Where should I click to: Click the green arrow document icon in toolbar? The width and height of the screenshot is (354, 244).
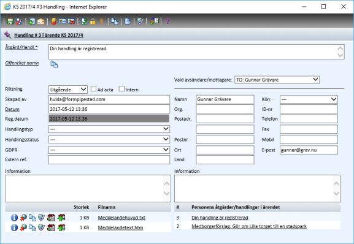(x=32, y=21)
